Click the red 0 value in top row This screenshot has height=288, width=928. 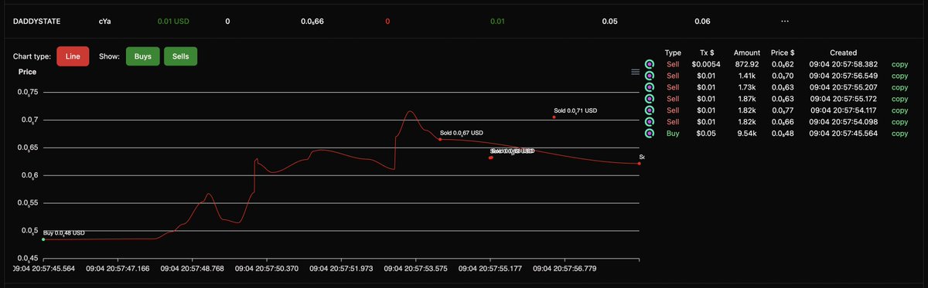[x=387, y=21]
